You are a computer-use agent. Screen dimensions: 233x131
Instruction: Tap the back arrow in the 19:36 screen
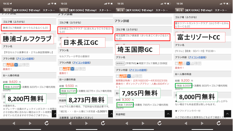(186, 123)
